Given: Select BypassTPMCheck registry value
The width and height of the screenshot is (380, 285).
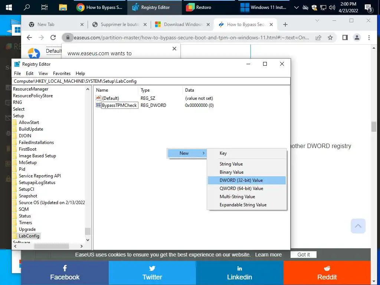Looking at the screenshot, I should 119,105.
